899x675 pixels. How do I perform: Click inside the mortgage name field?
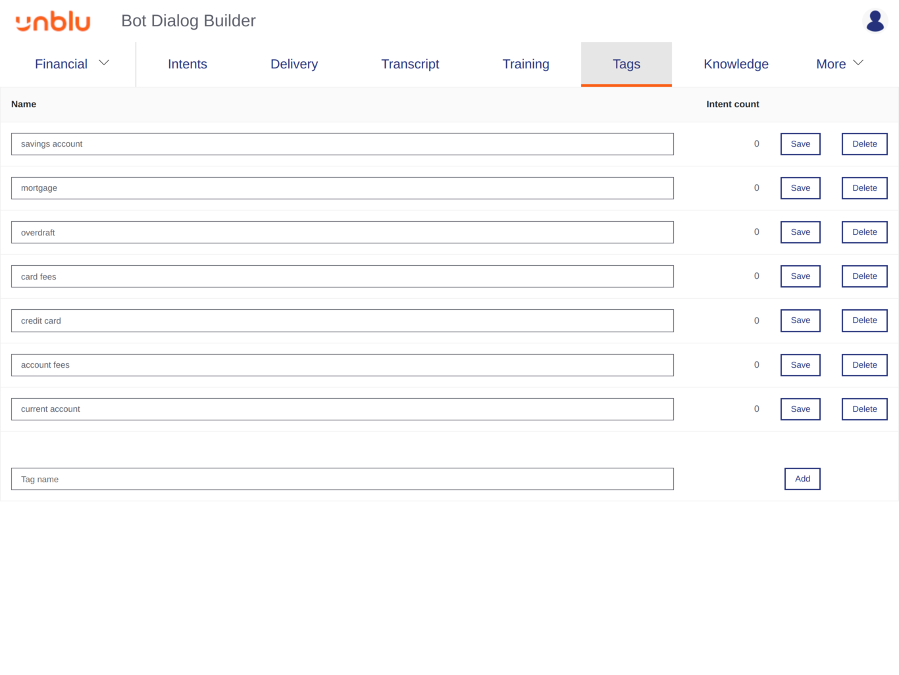click(342, 187)
